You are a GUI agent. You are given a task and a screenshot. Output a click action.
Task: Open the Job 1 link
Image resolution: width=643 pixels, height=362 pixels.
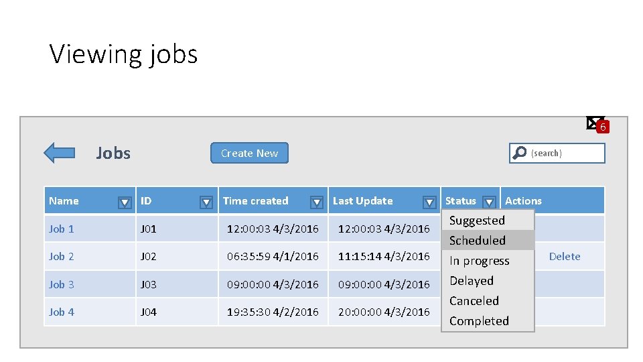tap(62, 229)
